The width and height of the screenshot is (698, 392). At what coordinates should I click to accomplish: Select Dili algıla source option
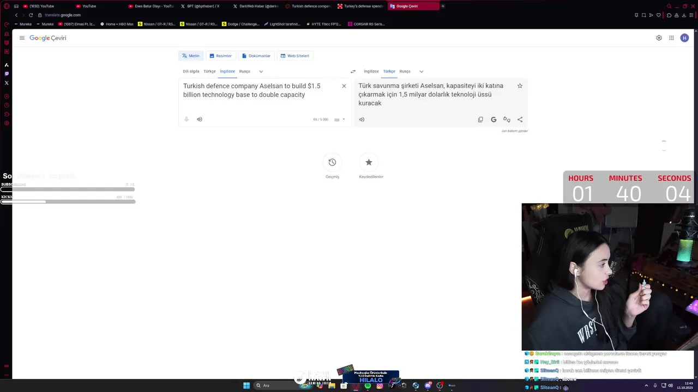[x=191, y=71]
